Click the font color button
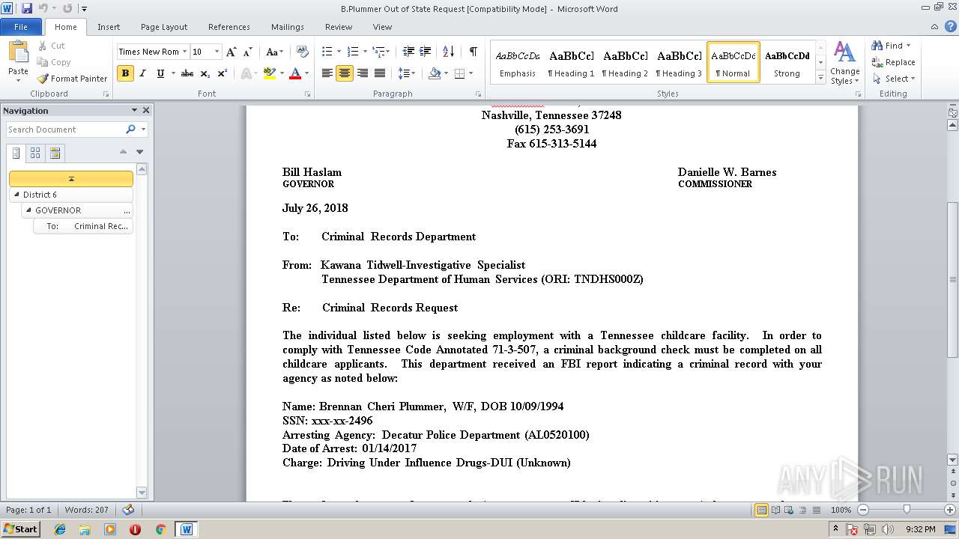This screenshot has height=539, width=959. (x=294, y=73)
